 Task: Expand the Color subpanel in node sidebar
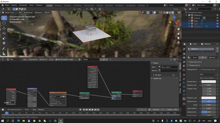(x=154, y=75)
